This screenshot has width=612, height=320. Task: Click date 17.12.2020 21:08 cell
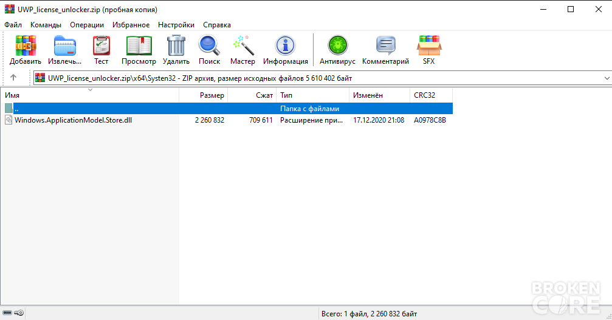(379, 120)
